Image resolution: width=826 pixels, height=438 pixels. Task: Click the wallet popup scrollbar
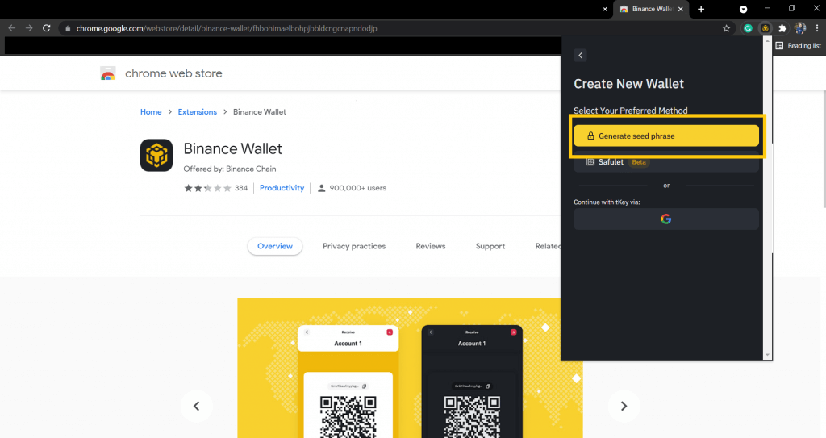[768, 198]
